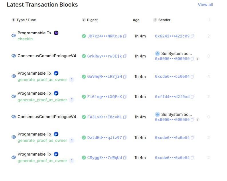Open digest FA3LvK•••E8cvML
This screenshot has width=227, height=181.
104,117
